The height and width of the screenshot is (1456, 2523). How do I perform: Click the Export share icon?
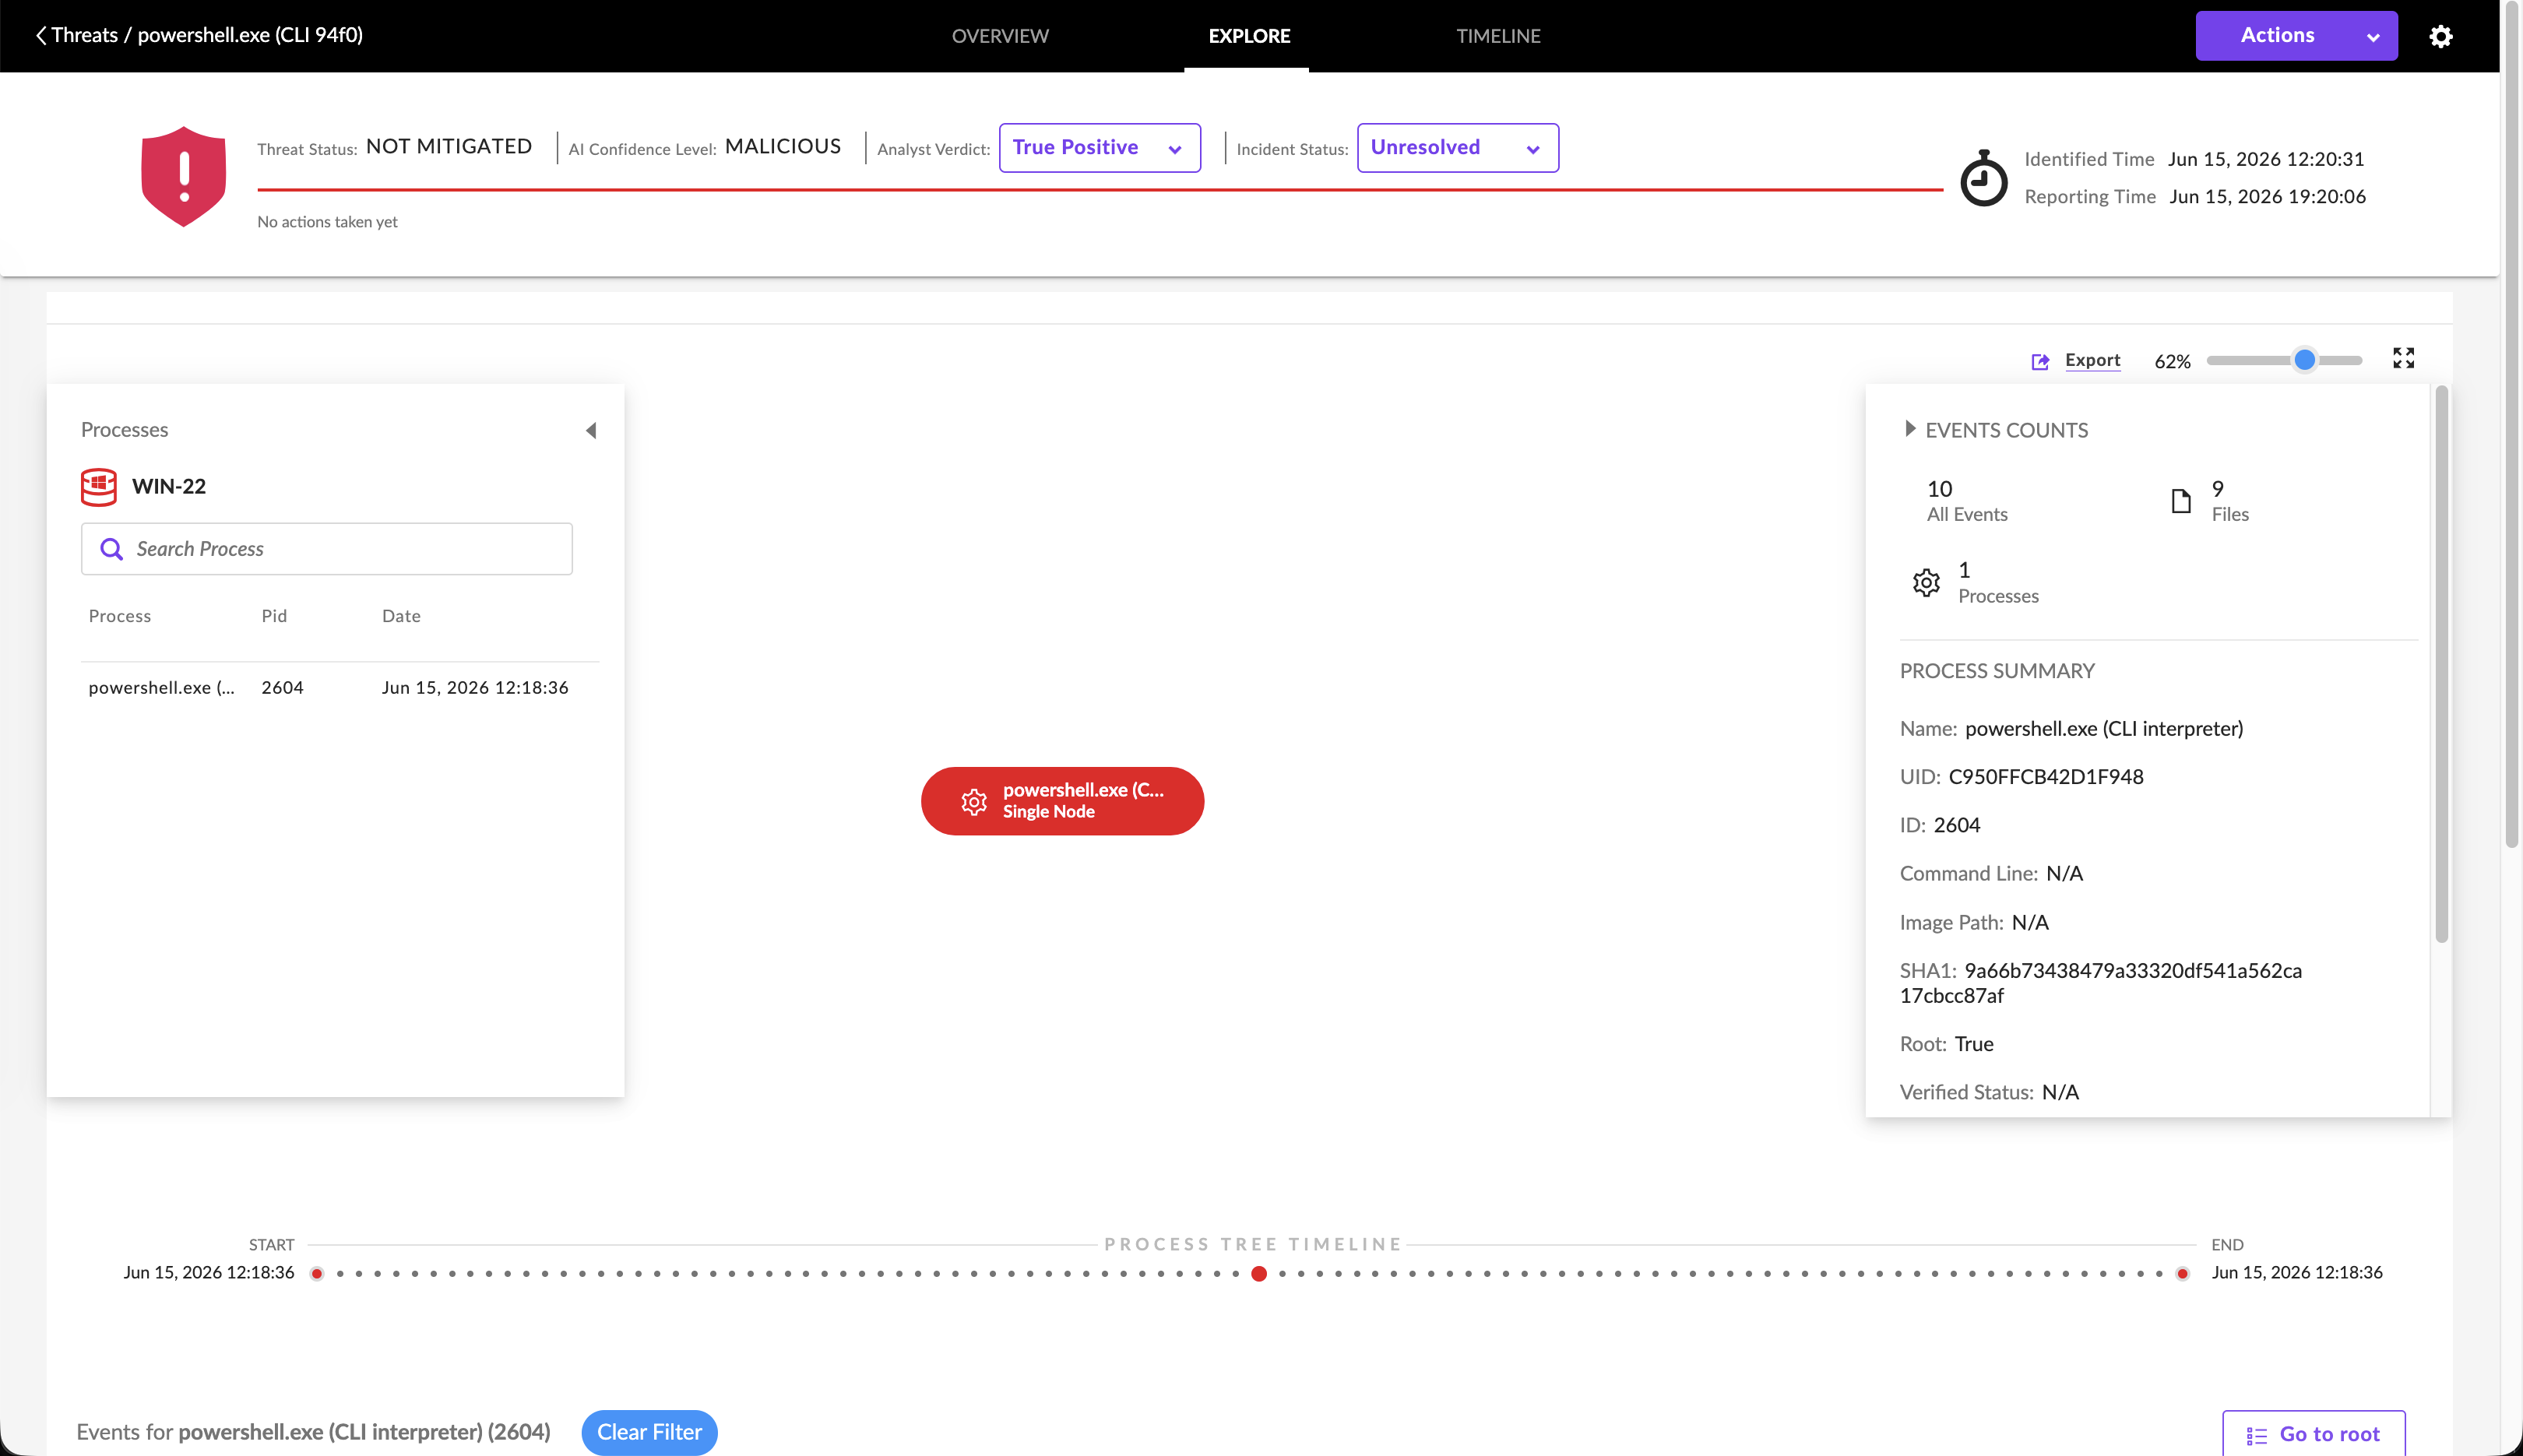2040,362
